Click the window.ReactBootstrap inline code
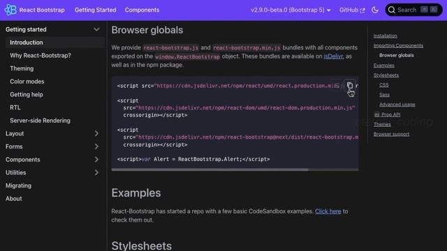The width and height of the screenshot is (447, 251). tap(187, 56)
